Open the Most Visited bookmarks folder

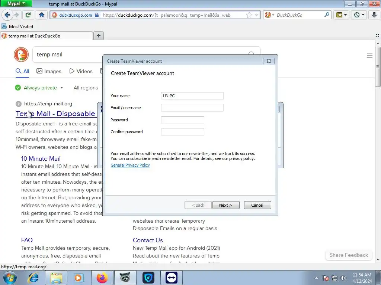pyautogui.click(x=17, y=27)
